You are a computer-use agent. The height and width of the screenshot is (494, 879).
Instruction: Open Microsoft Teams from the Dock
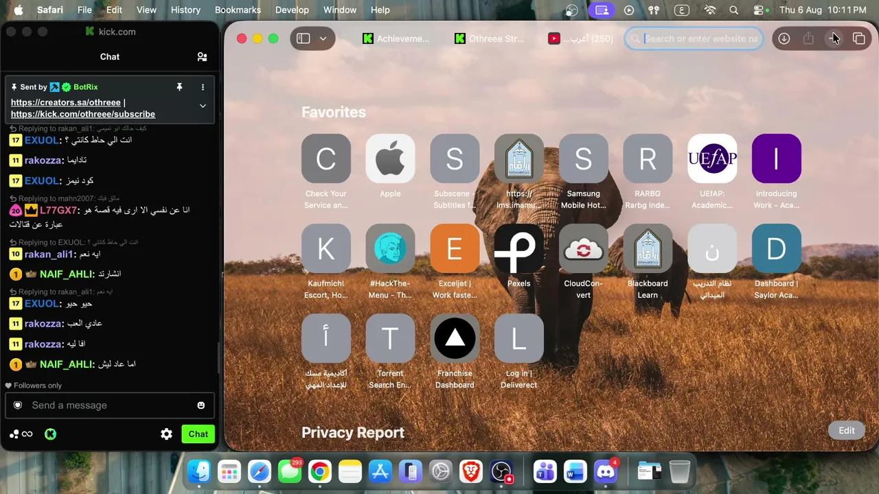pos(545,472)
